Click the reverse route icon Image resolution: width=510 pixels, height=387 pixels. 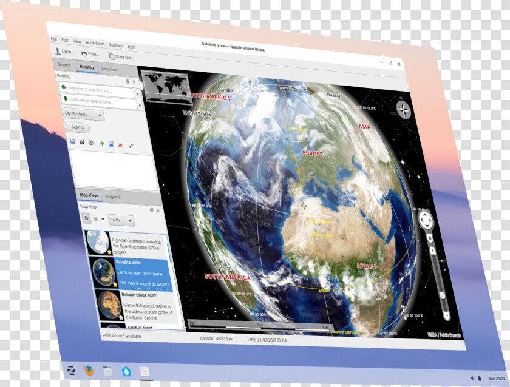[111, 144]
